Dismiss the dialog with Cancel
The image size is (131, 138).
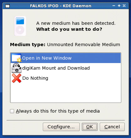112,127
